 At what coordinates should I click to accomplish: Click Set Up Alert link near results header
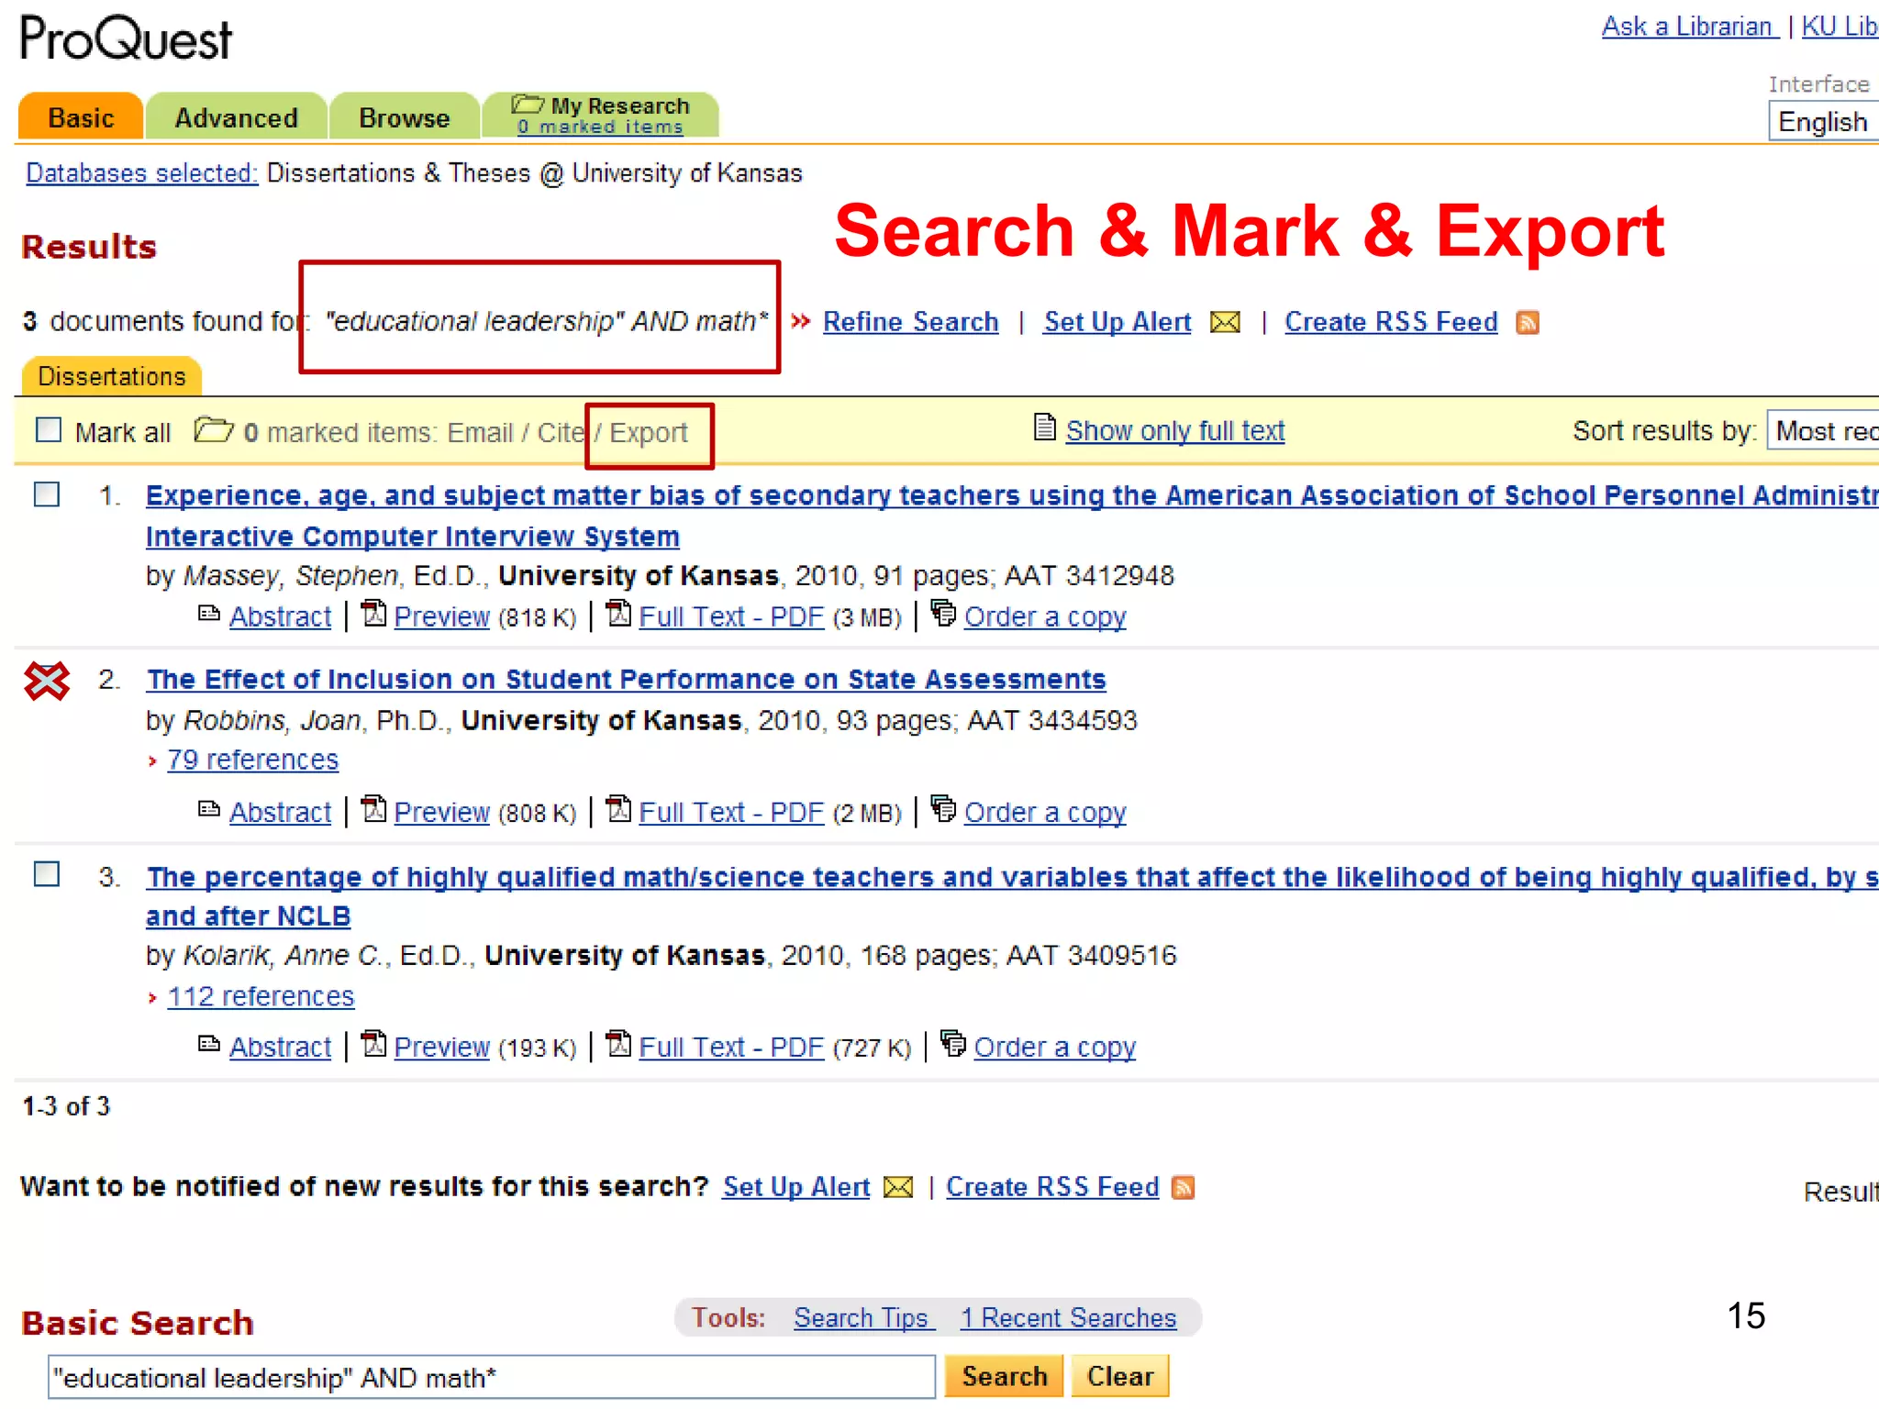click(1117, 322)
